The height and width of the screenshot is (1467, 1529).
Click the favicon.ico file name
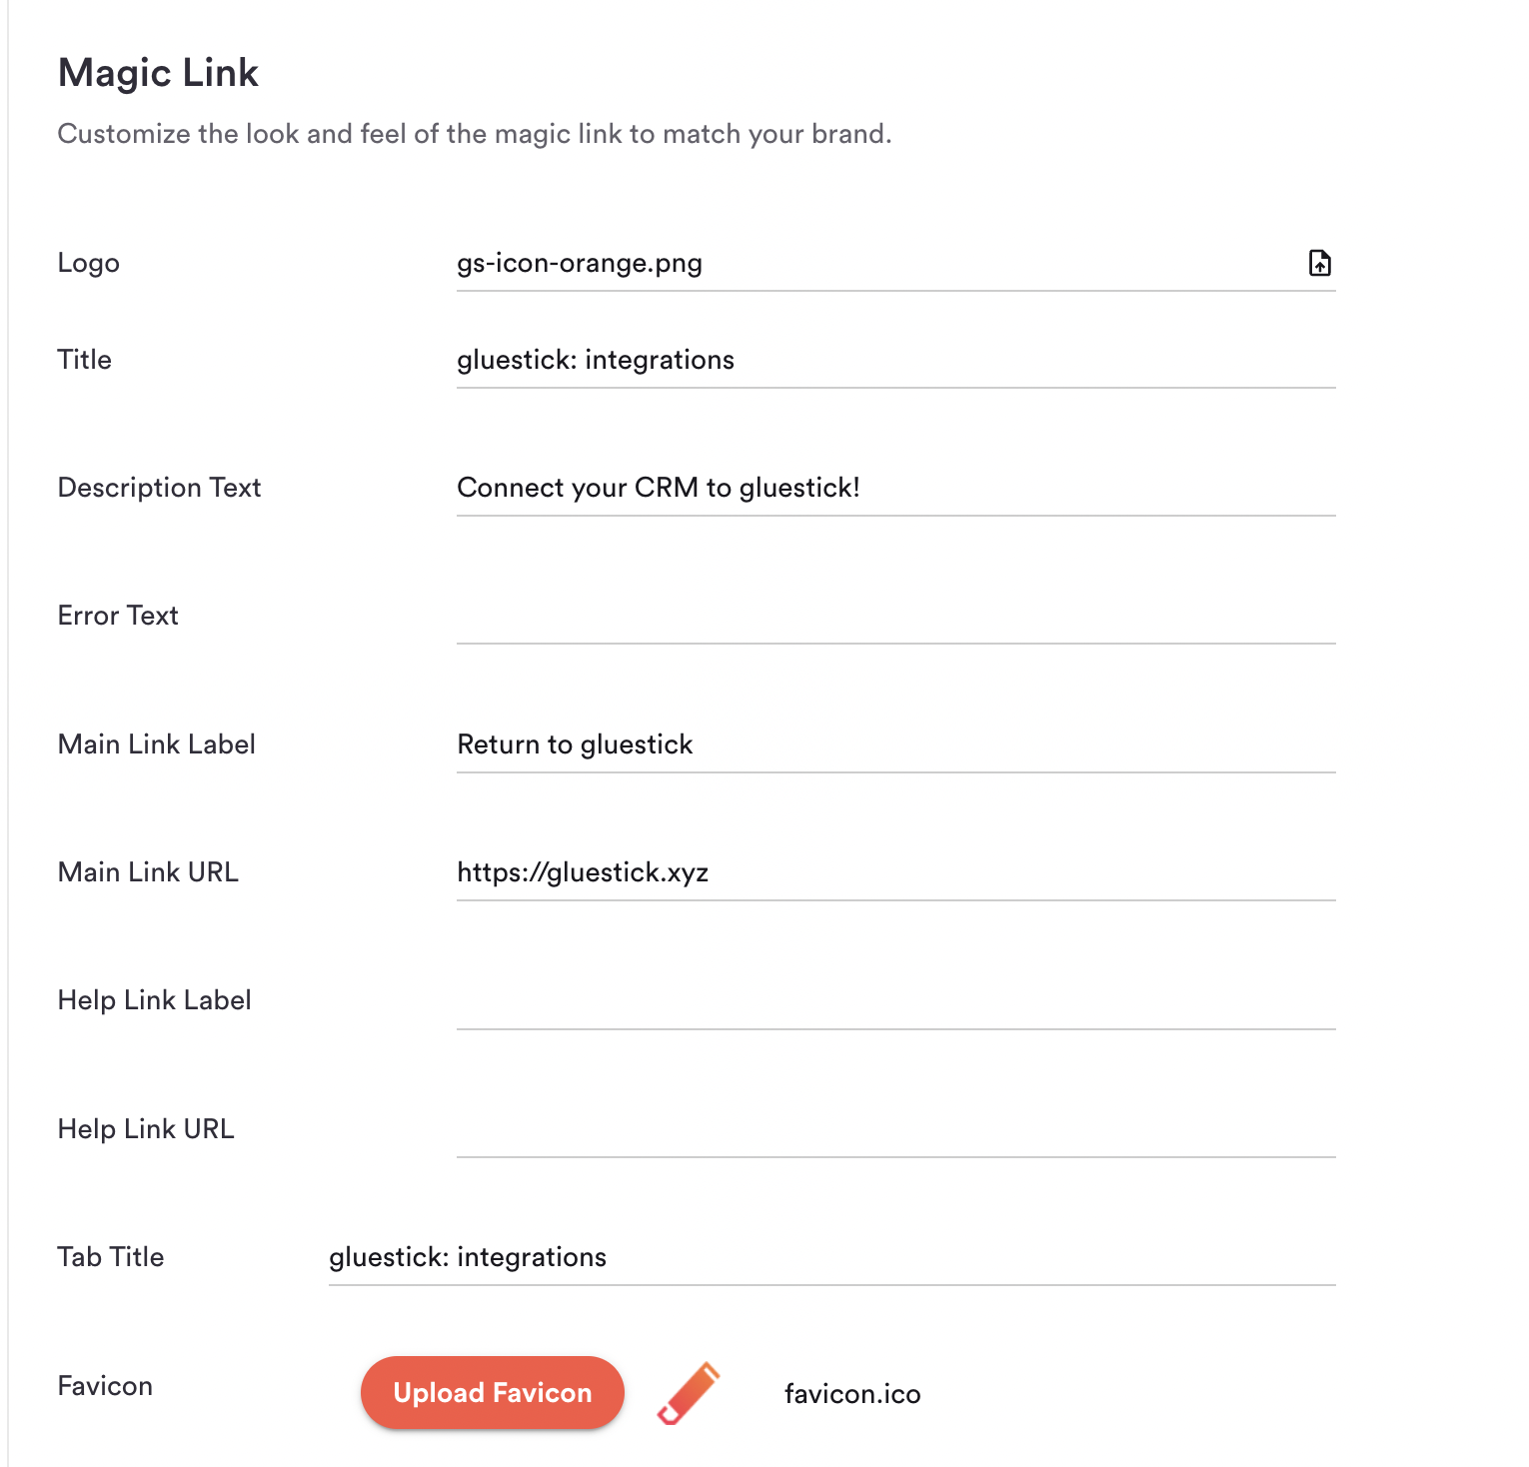pos(852,1394)
